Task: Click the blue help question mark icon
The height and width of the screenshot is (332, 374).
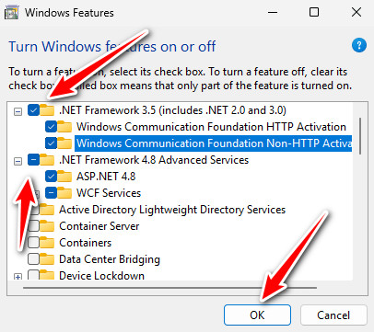Action: point(359,45)
